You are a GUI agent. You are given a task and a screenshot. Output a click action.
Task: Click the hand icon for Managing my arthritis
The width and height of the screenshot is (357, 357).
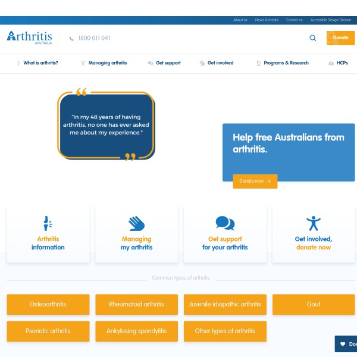[x=137, y=224]
